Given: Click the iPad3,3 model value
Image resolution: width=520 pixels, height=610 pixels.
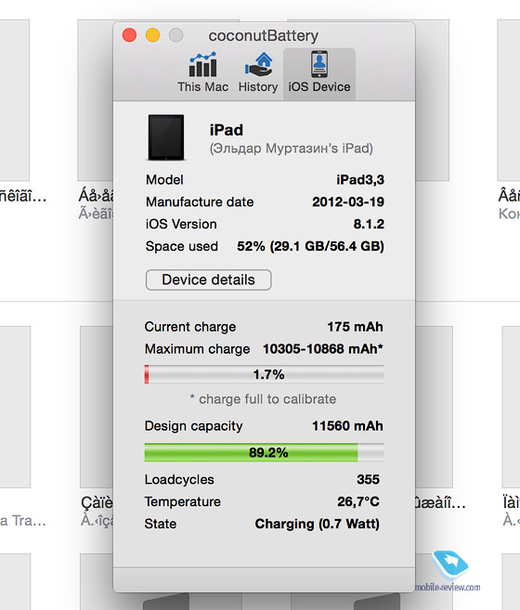Looking at the screenshot, I should click(360, 180).
